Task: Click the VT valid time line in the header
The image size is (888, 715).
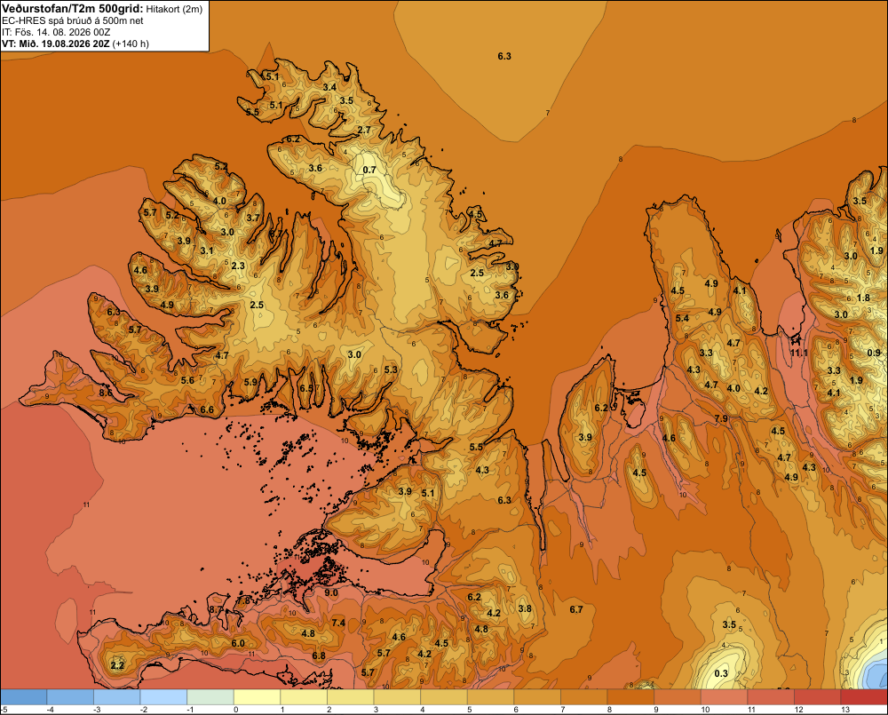Action: tap(75, 44)
